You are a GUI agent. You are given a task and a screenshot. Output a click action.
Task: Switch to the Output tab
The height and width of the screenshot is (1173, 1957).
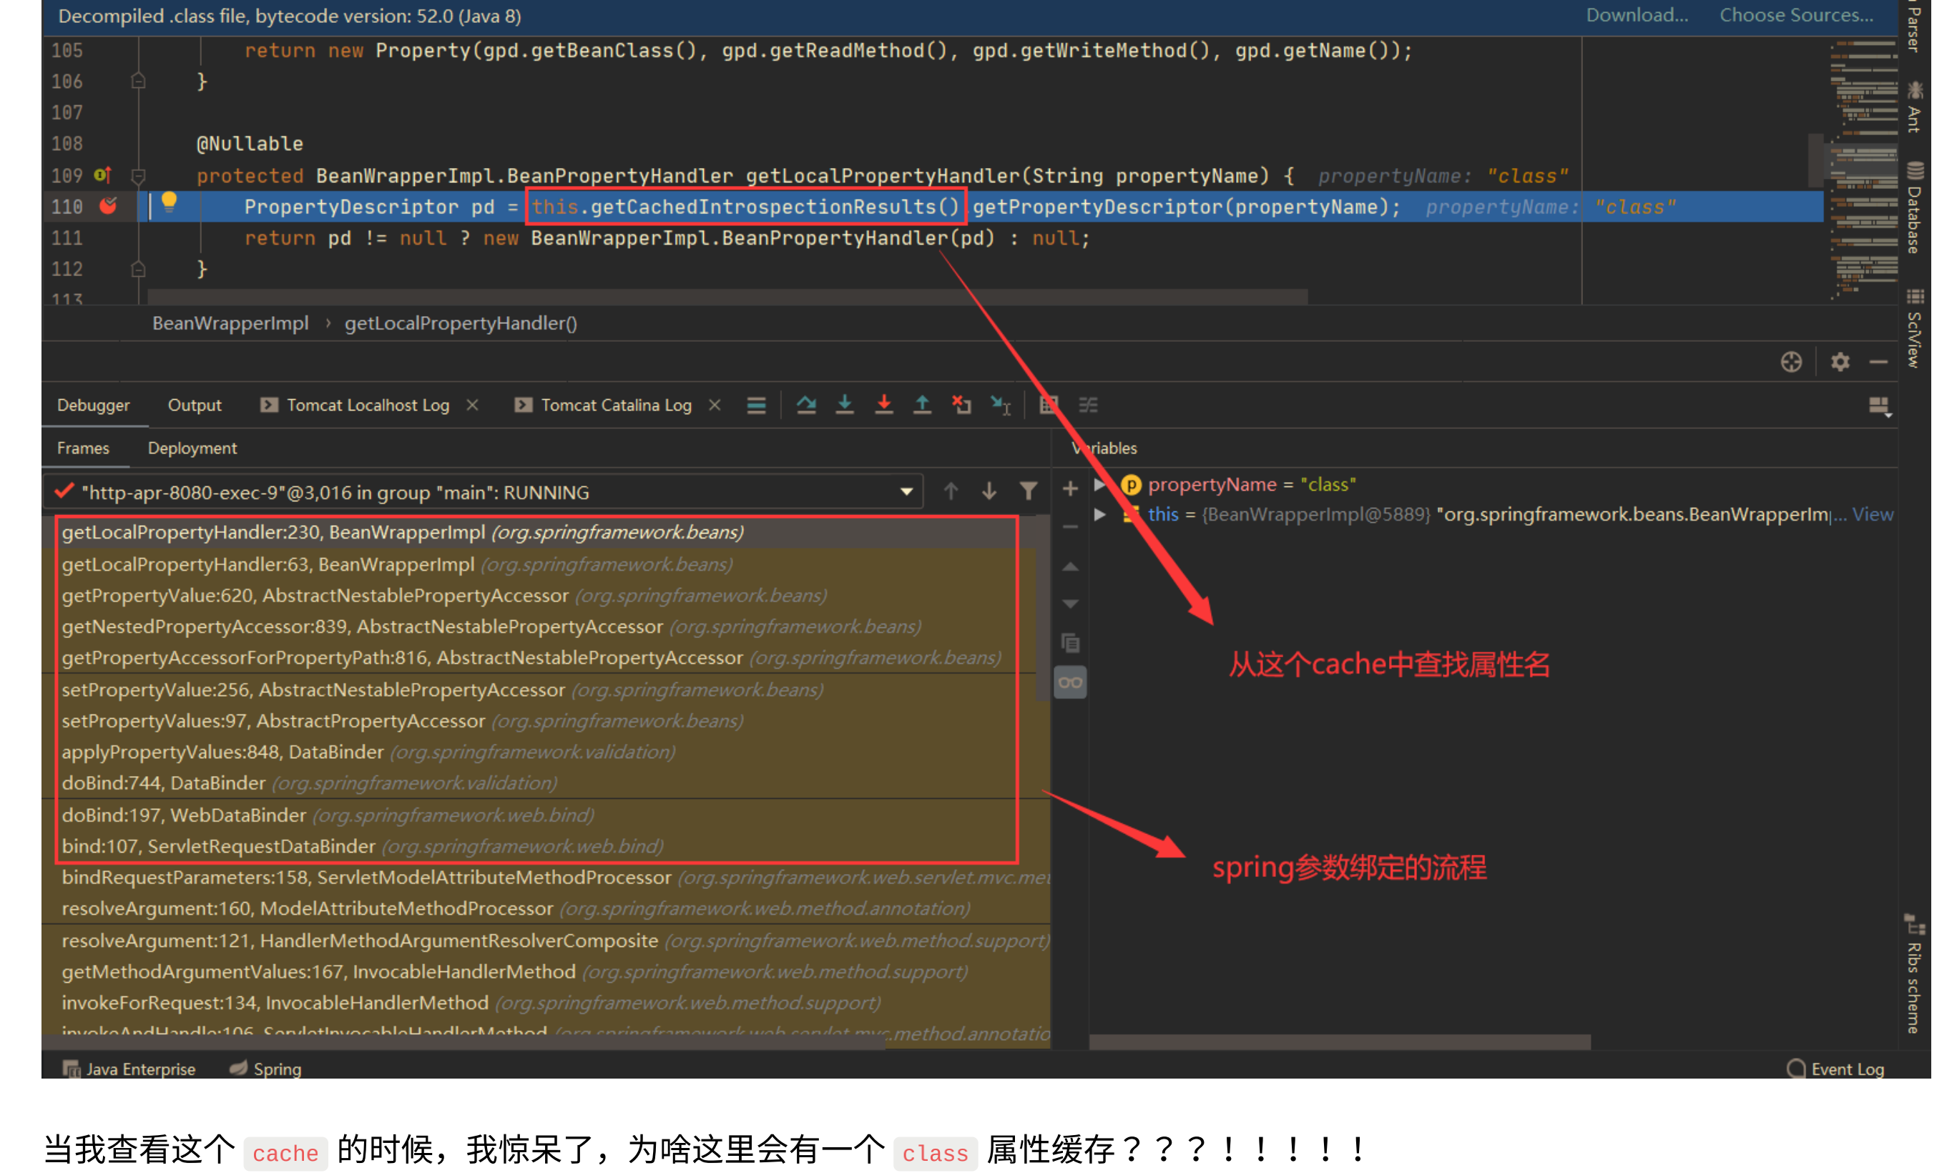195,405
